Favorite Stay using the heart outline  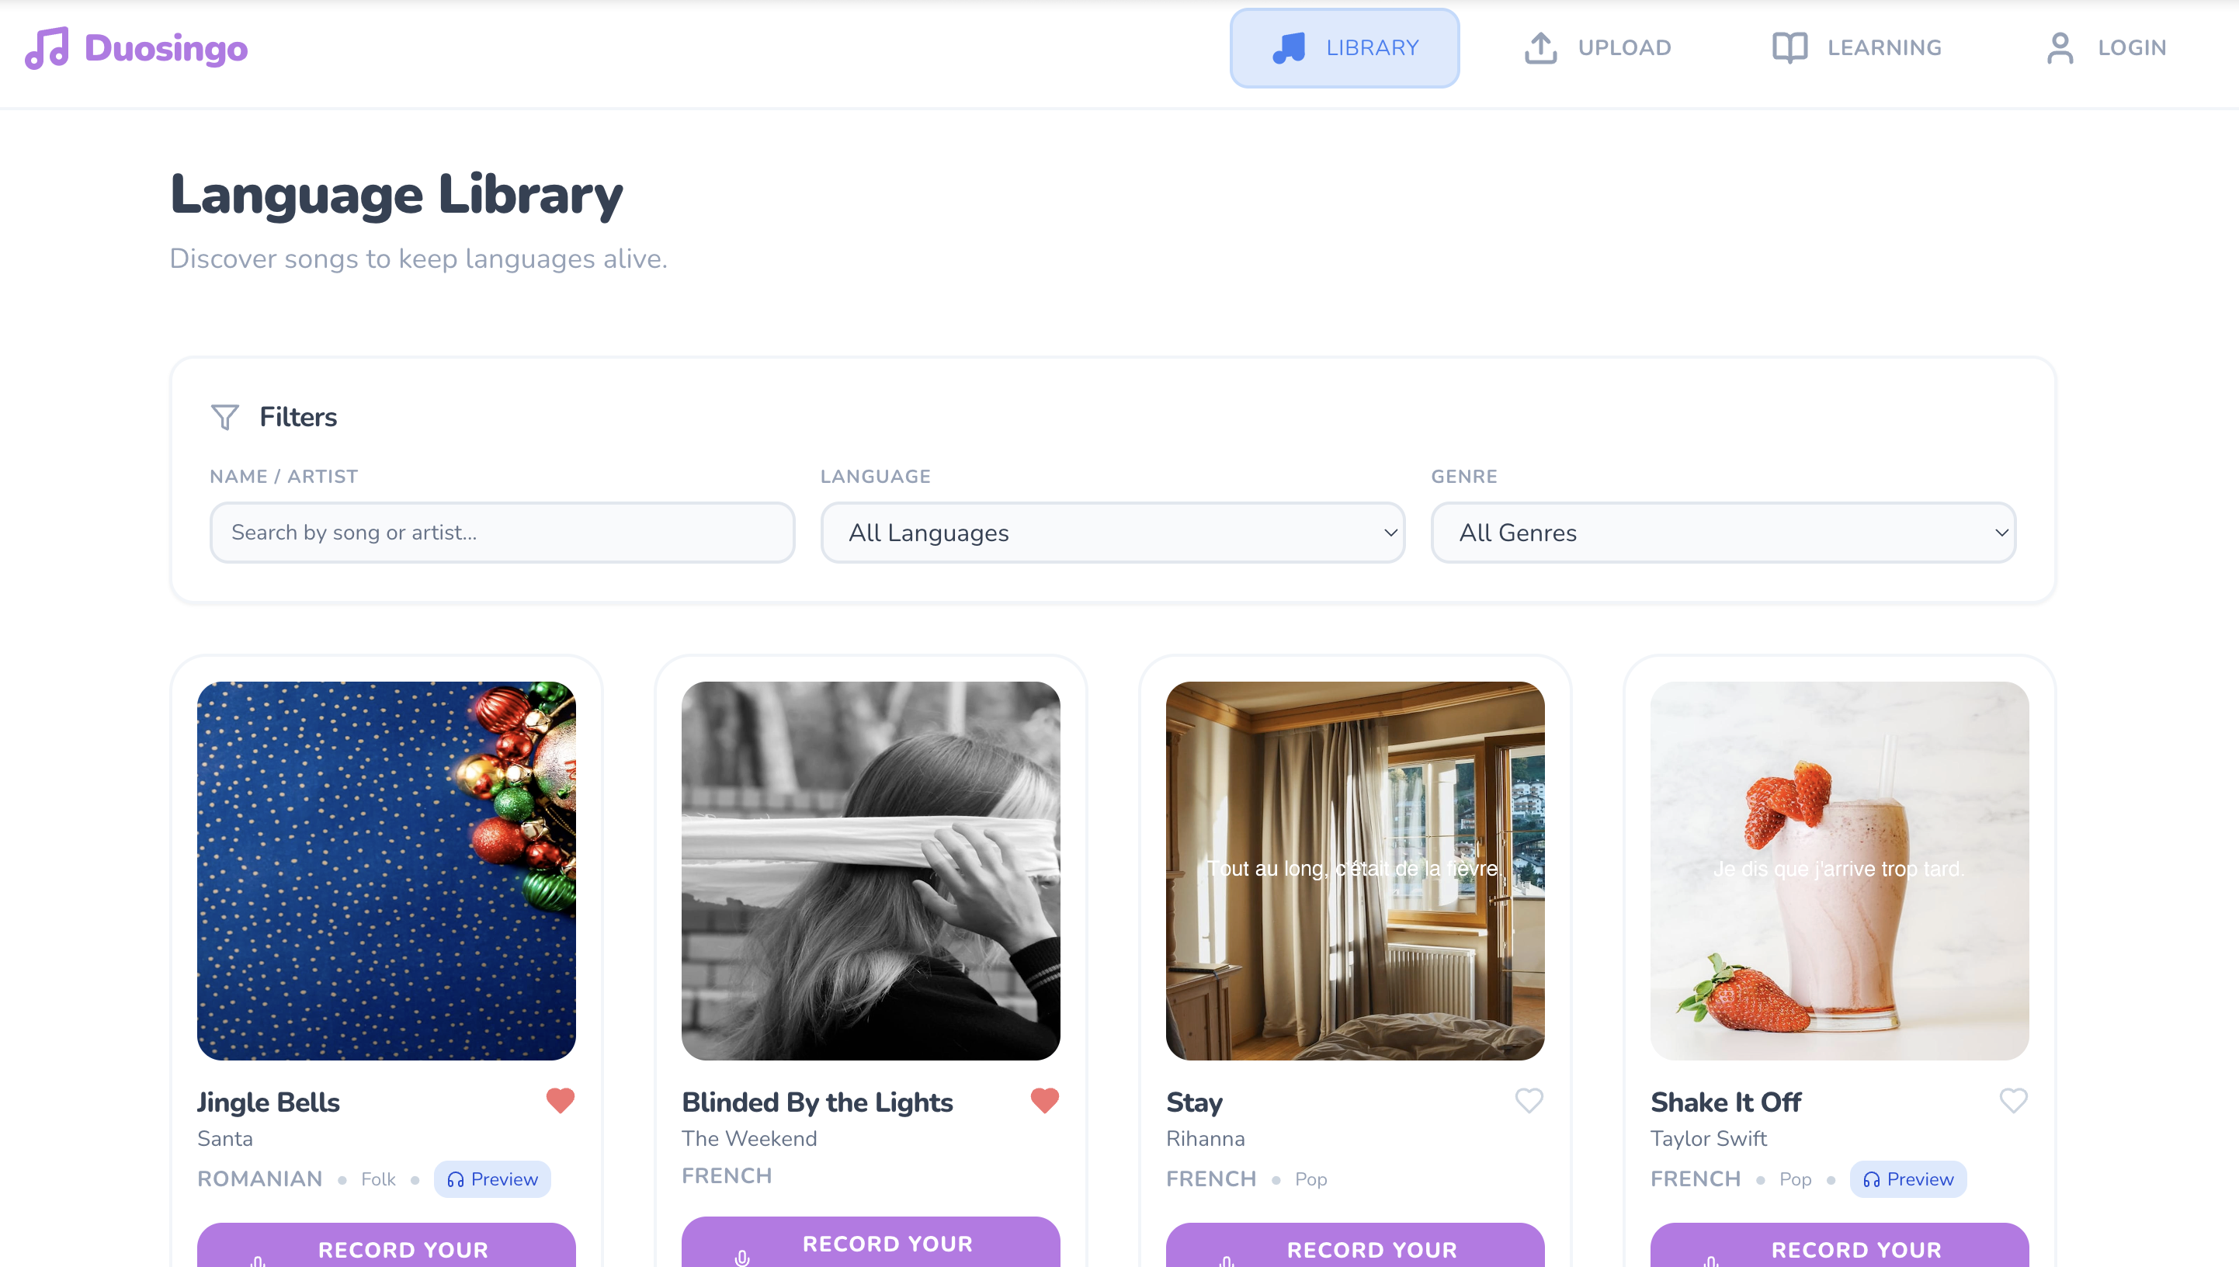tap(1529, 1101)
